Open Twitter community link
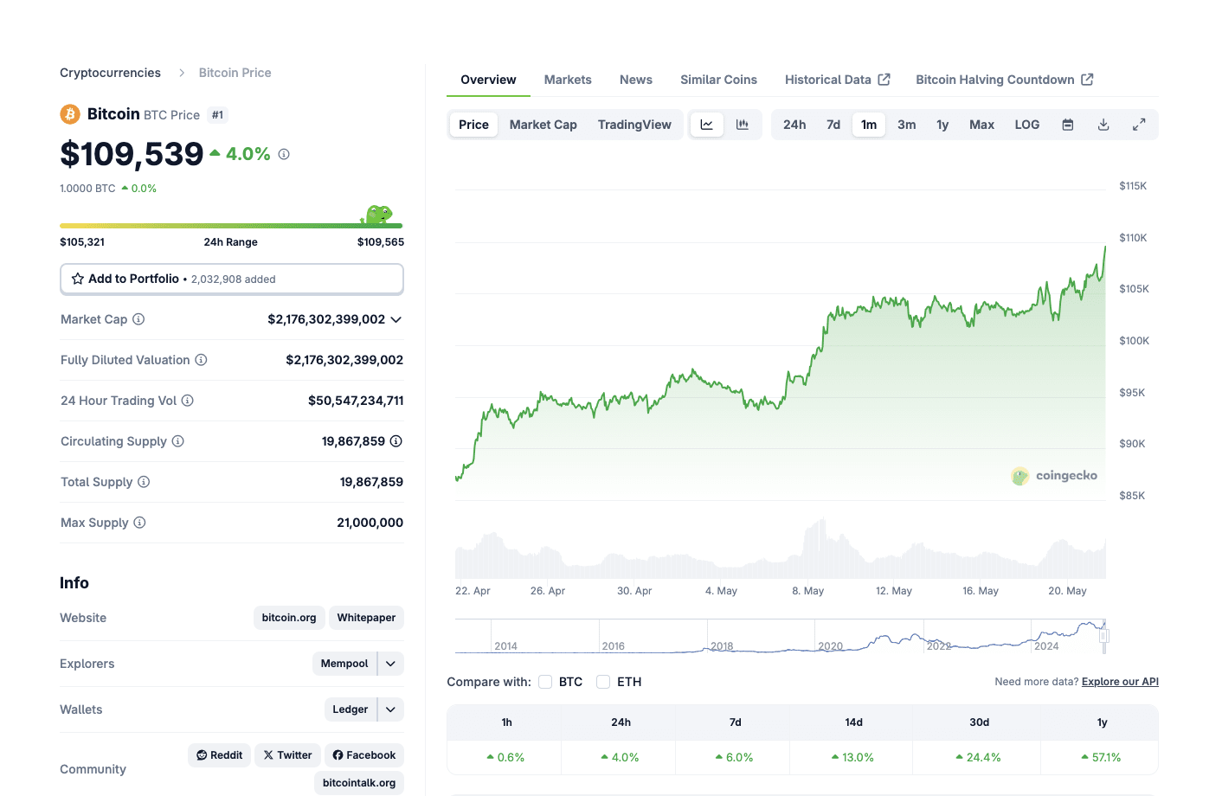The image size is (1222, 796). coord(288,755)
